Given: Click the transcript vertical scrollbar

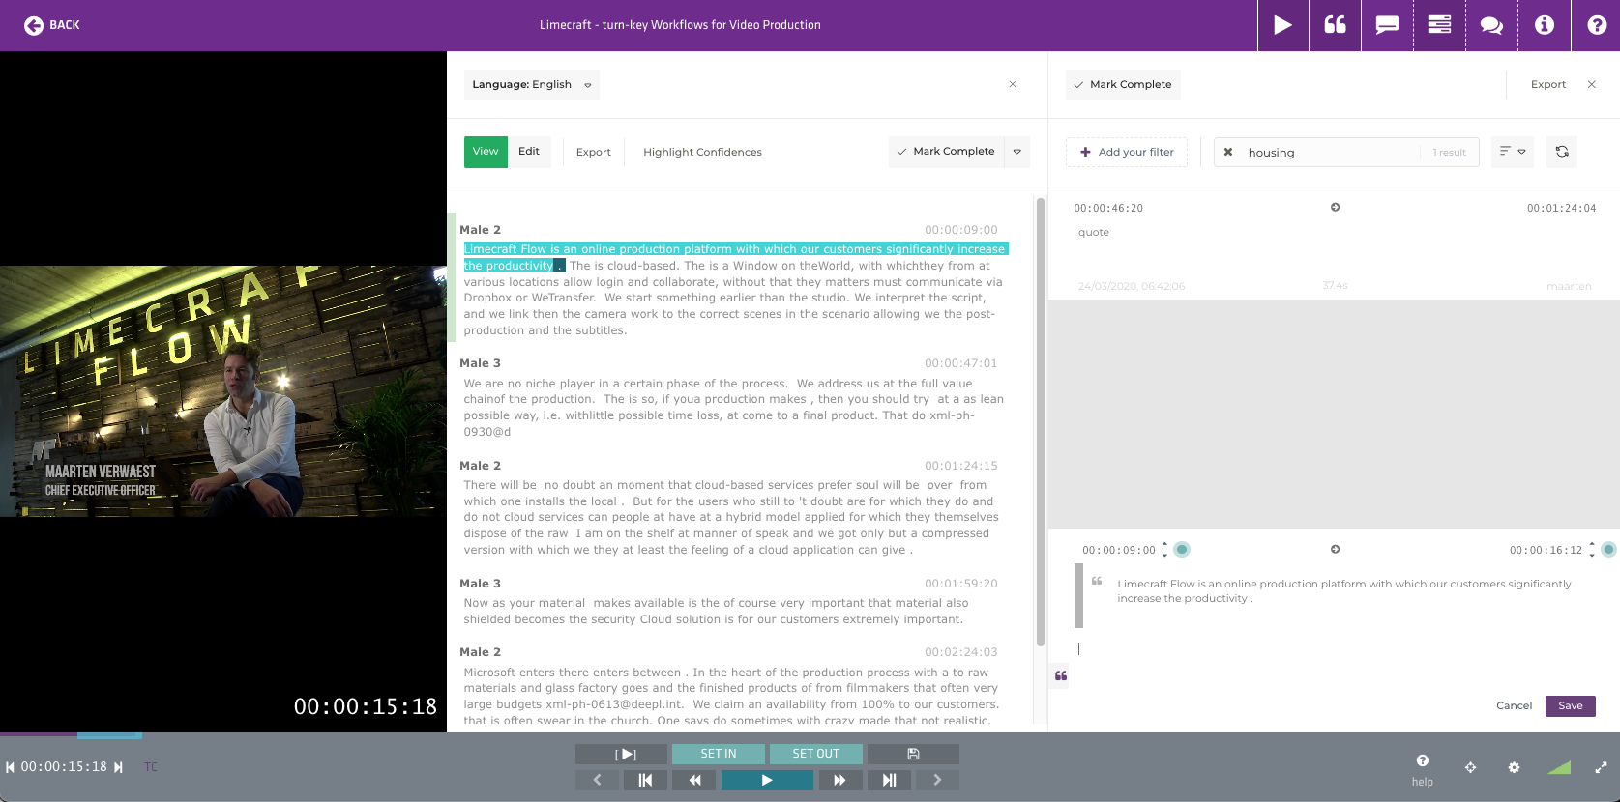Looking at the screenshot, I should click(1041, 422).
